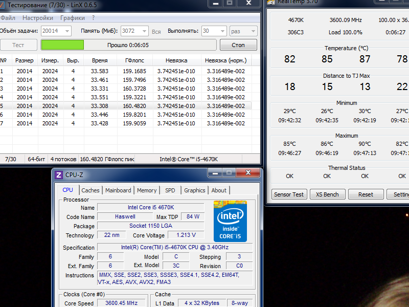Close the CPU-Z window
The height and width of the screenshot is (307, 409).
(248, 172)
